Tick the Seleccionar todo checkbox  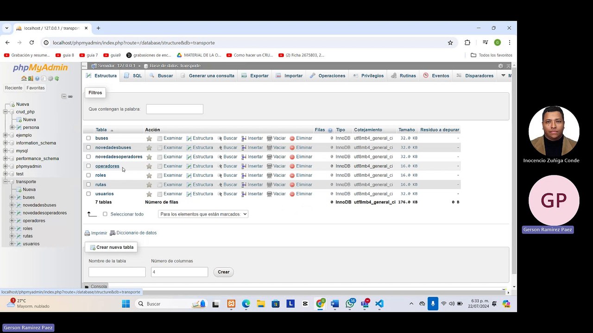[x=105, y=214]
